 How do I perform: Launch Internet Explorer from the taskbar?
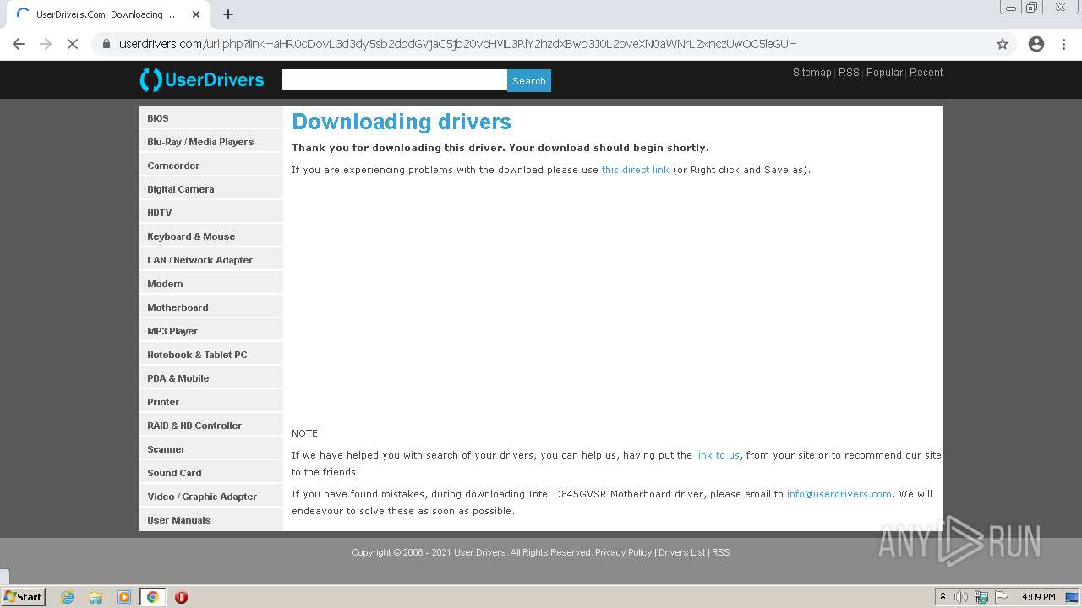(x=67, y=597)
